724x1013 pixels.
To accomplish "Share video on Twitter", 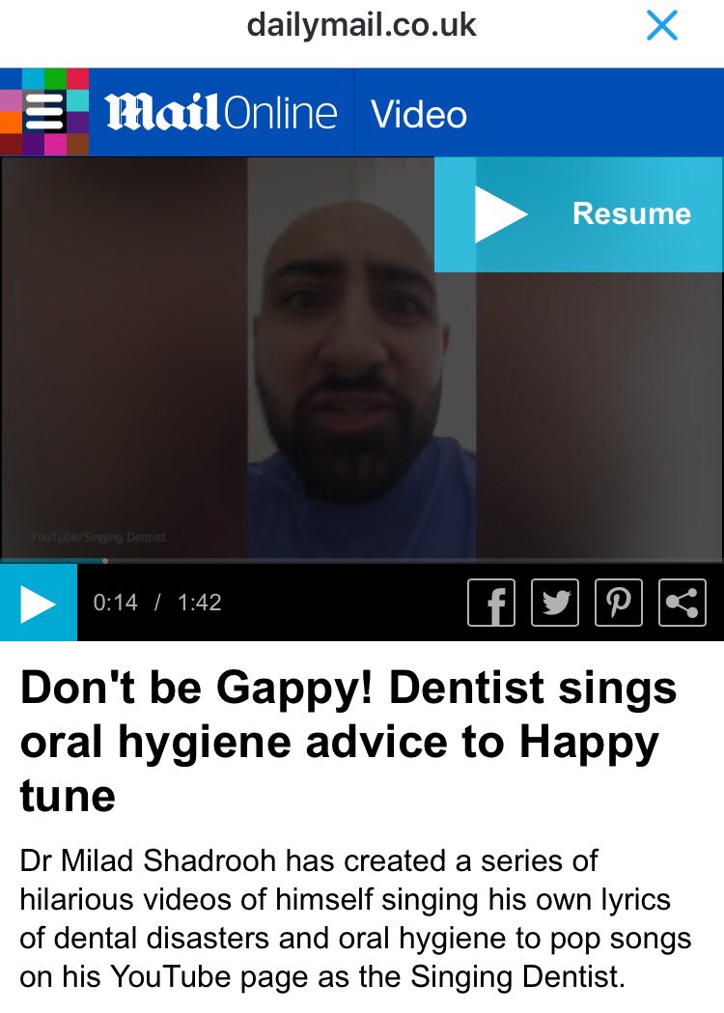I will (555, 603).
